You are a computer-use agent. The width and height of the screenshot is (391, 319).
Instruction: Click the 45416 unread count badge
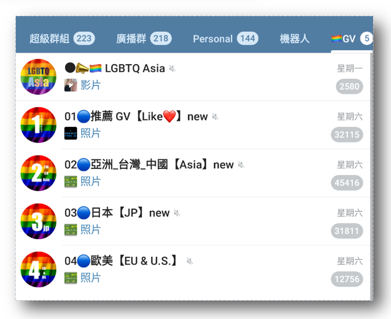tap(347, 183)
